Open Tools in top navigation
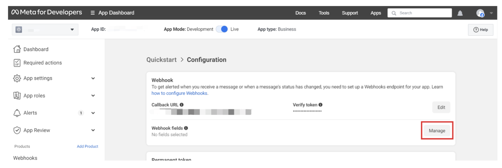Viewport: 502px width, 168px height. [324, 13]
